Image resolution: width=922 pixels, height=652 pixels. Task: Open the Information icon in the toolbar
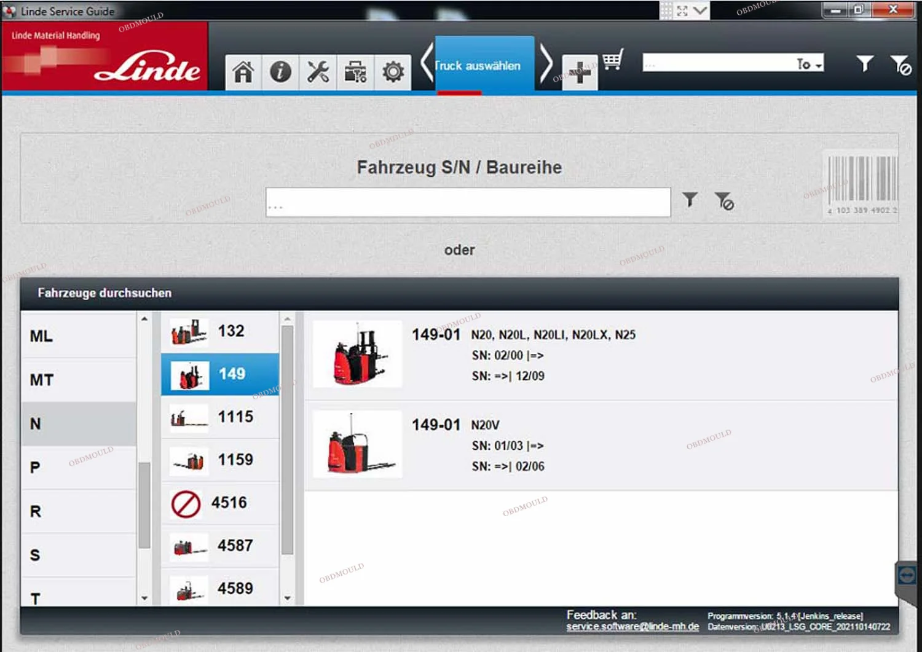click(x=280, y=73)
